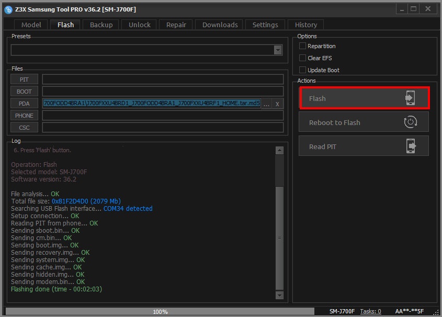Click the PHONE file path field
Image resolution: width=442 pixels, height=317 pixels.
click(x=163, y=116)
